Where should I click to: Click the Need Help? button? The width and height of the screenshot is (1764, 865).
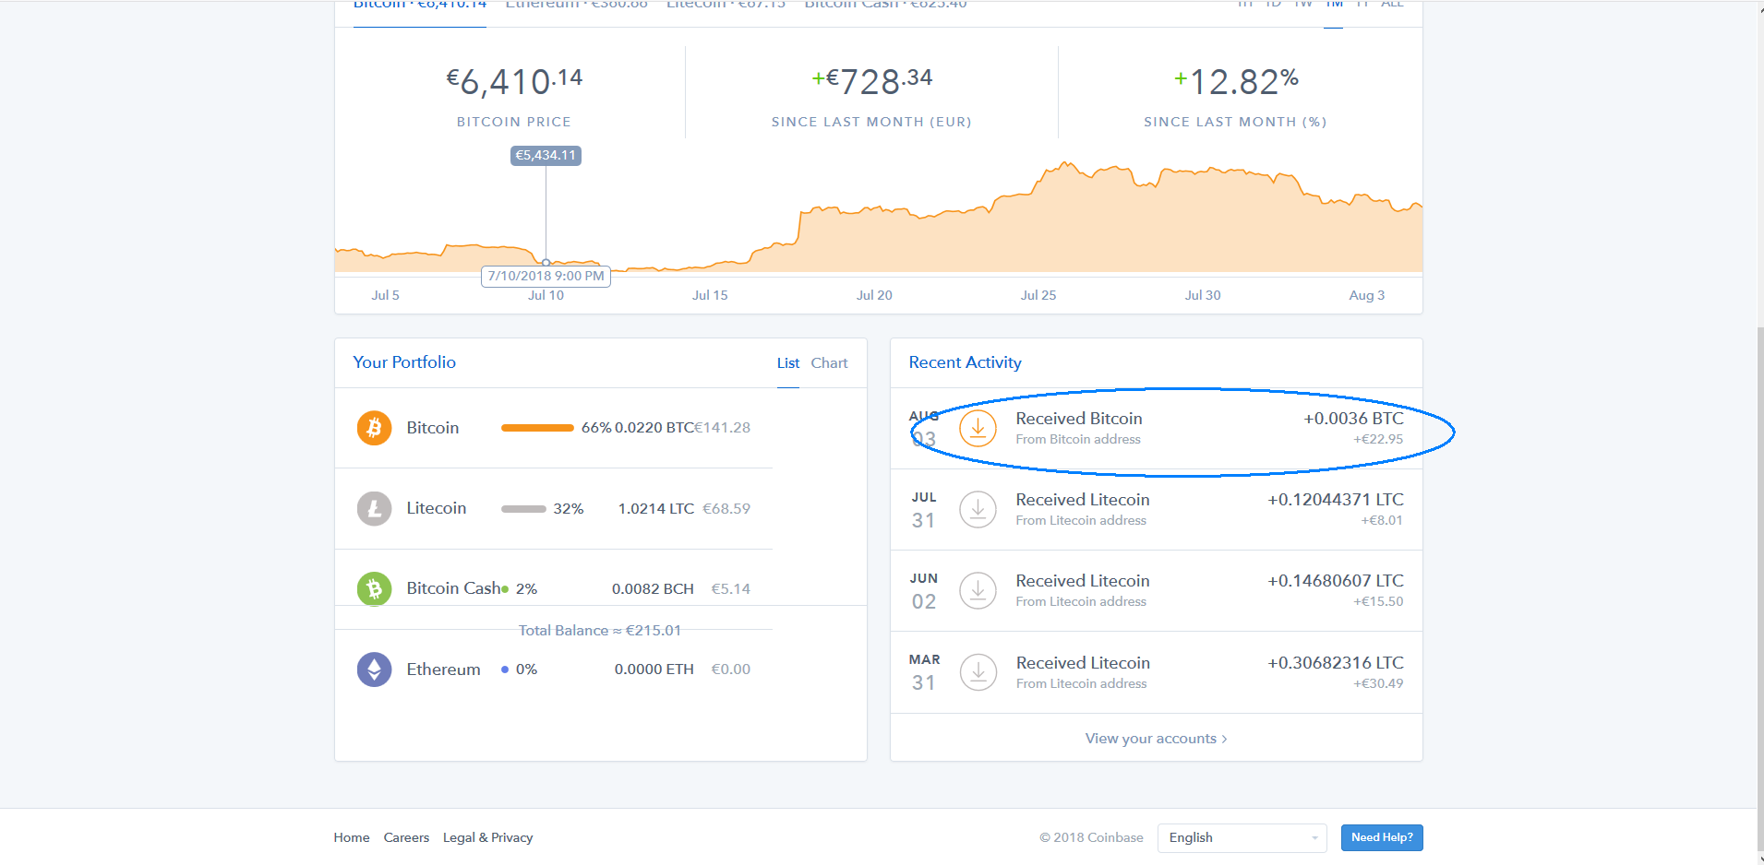pos(1381,837)
